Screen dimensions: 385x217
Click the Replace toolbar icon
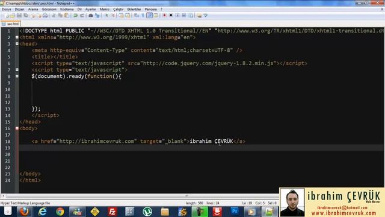[x=97, y=16]
